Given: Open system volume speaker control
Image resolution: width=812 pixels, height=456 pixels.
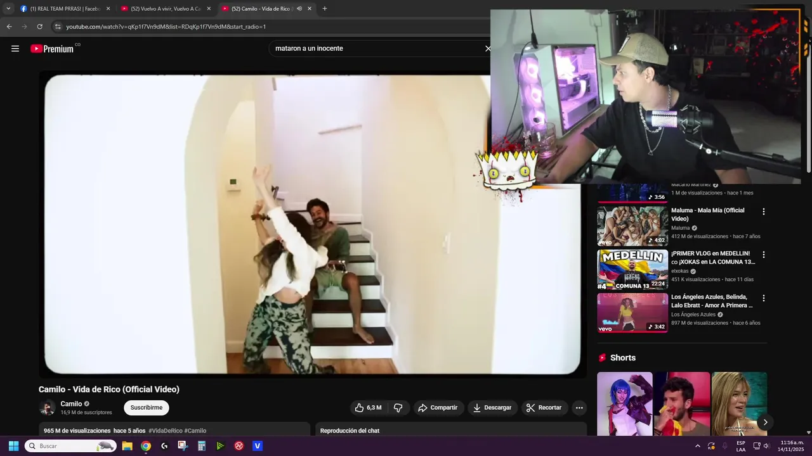Looking at the screenshot, I should click(766, 446).
